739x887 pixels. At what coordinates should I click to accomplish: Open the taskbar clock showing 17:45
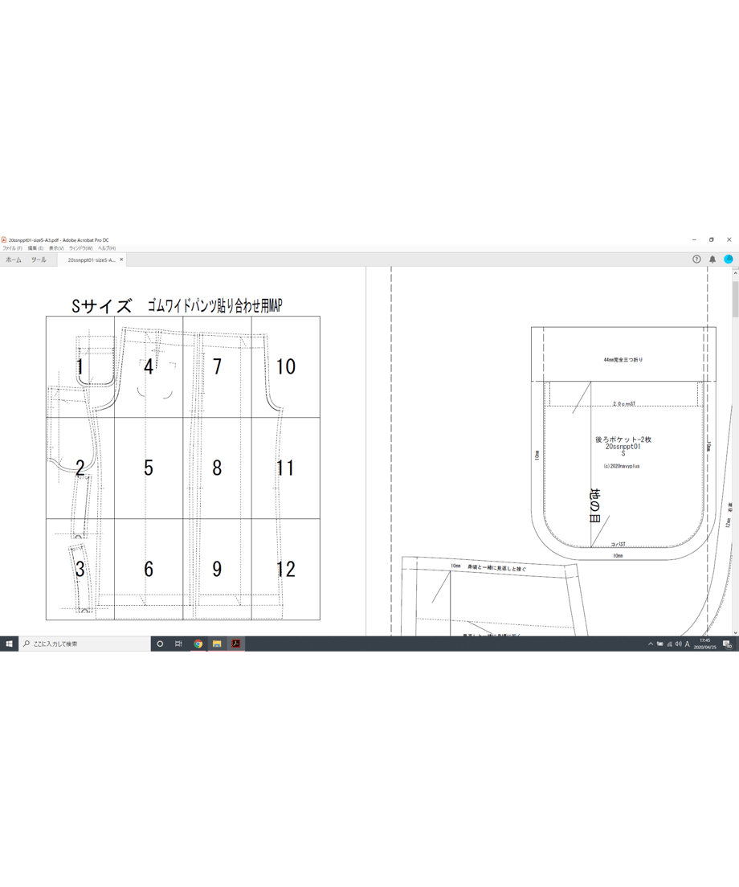(705, 644)
